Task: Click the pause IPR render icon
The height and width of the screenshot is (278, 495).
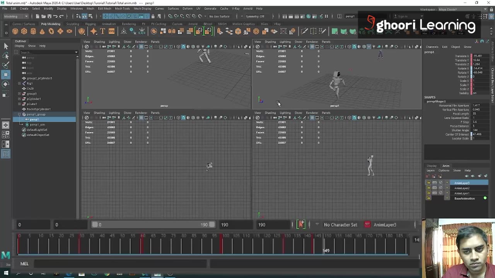Action: tap(326, 16)
